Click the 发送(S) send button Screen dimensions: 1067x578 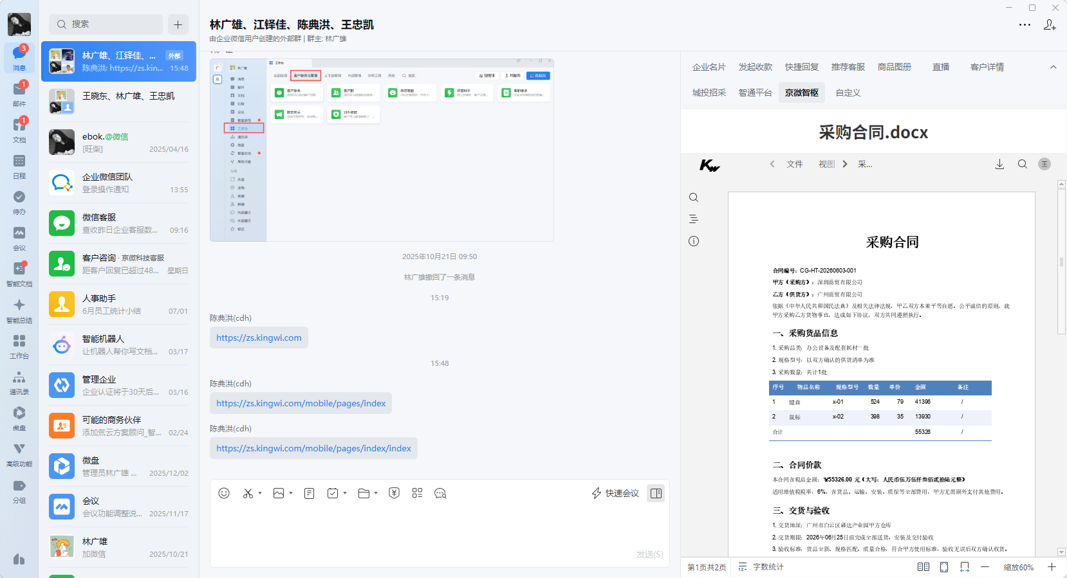pos(649,554)
